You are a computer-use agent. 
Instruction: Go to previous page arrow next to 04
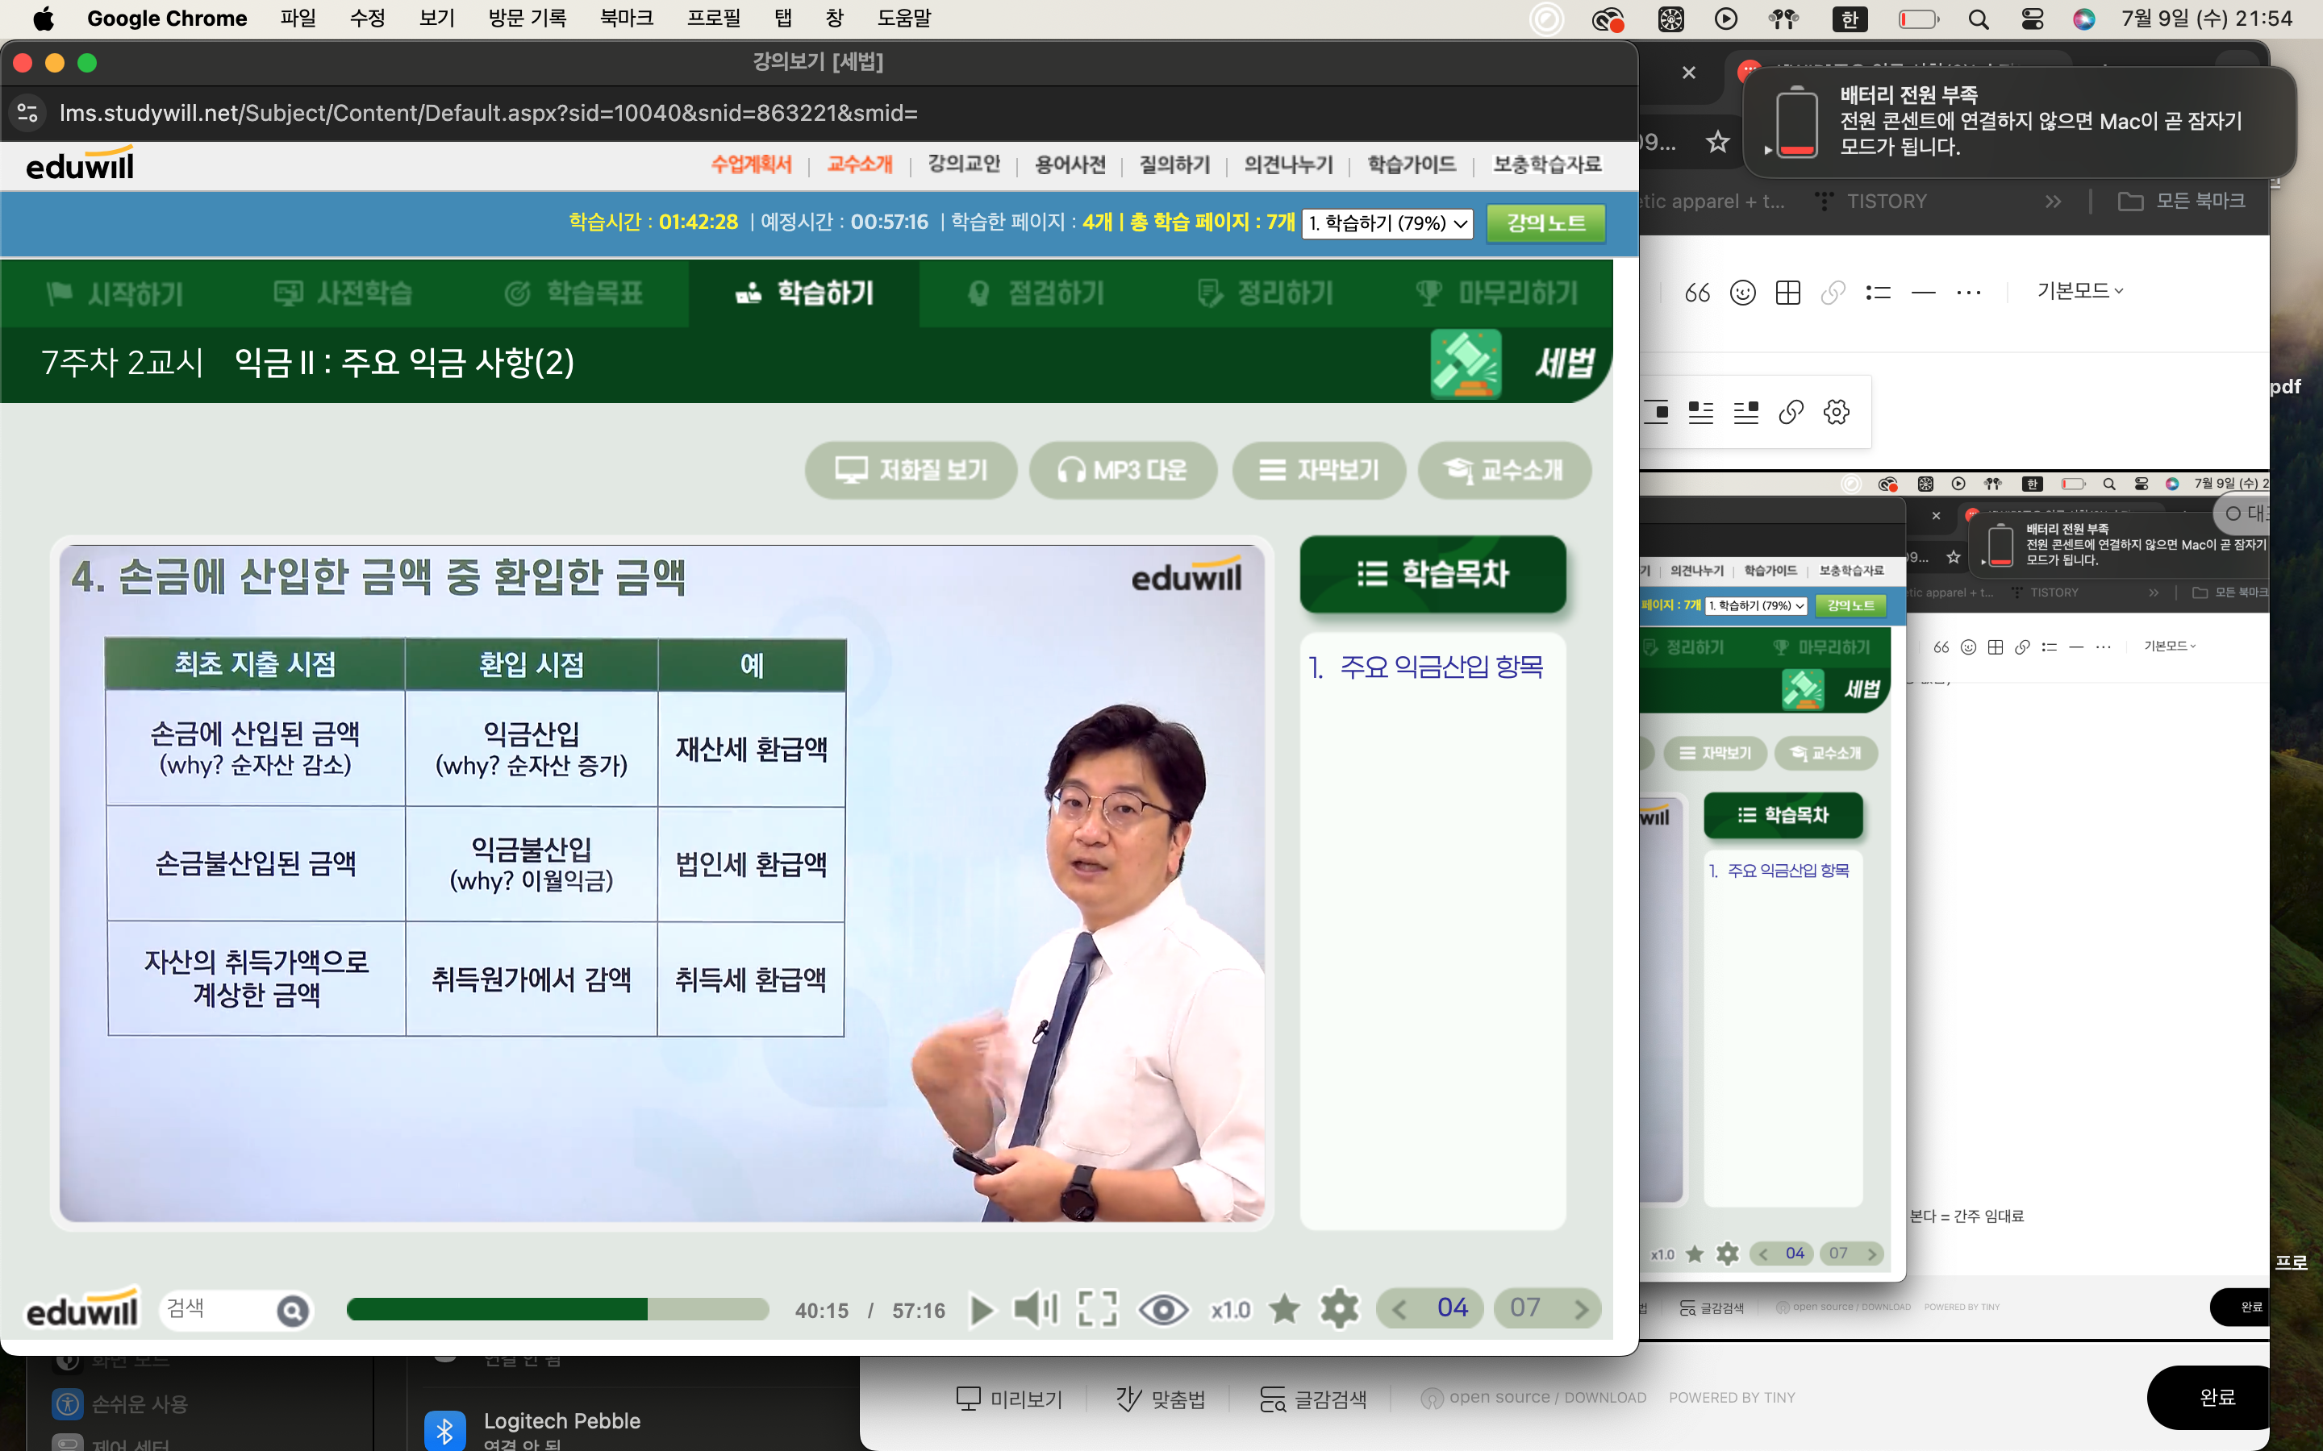coord(1399,1309)
